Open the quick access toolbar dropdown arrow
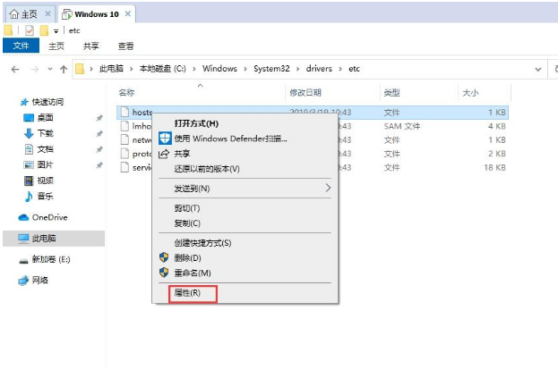Screen dimensions: 558x370 pos(56,31)
